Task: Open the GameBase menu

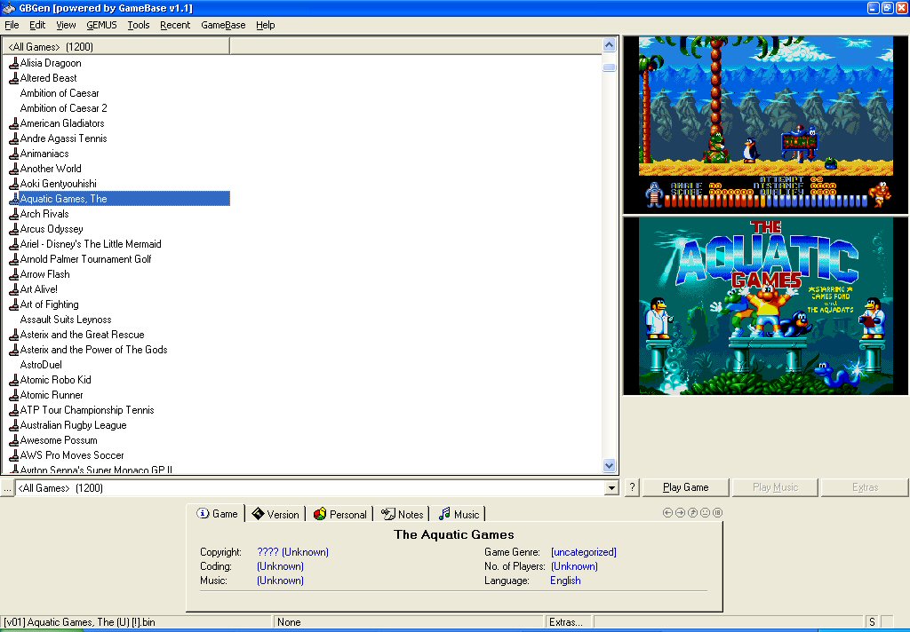Action: coord(223,25)
